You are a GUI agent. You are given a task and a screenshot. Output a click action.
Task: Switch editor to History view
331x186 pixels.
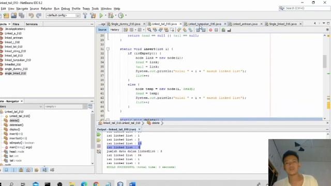[x=115, y=30]
